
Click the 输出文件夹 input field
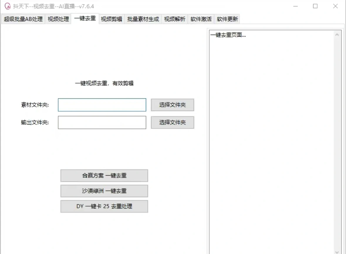[x=102, y=122]
